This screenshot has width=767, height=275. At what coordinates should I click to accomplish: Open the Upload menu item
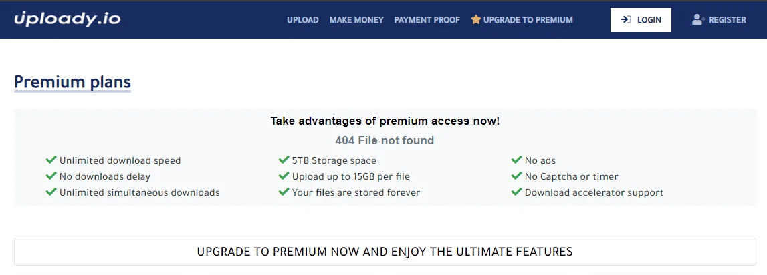(x=303, y=20)
